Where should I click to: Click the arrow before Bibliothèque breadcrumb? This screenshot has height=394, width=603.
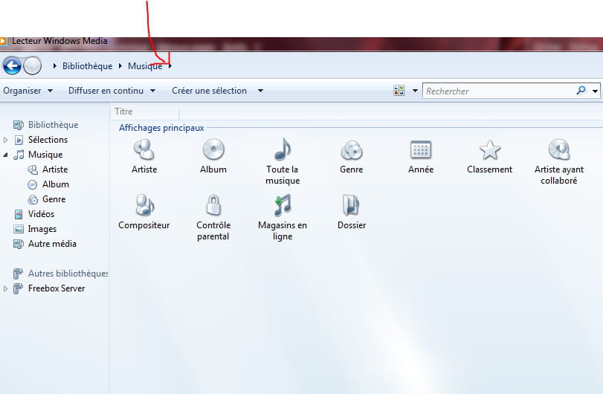pos(54,66)
